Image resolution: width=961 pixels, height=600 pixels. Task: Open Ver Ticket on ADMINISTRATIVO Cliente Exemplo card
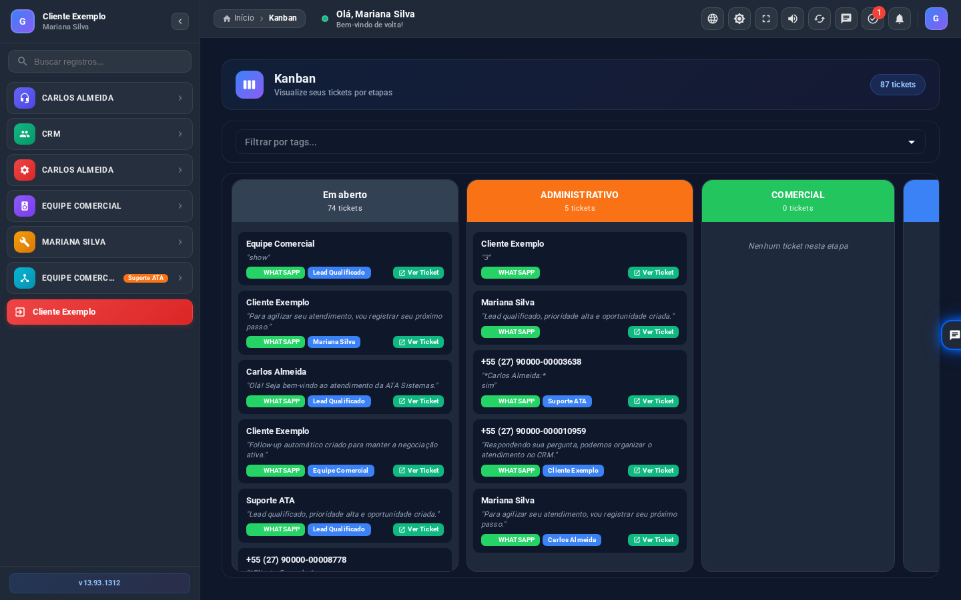coord(653,273)
